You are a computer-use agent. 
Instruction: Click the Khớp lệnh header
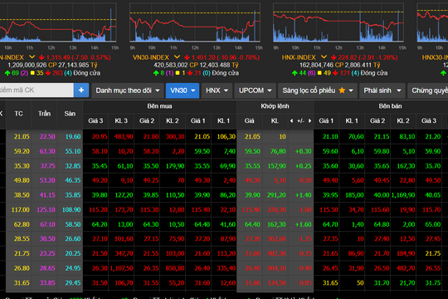[x=275, y=106]
